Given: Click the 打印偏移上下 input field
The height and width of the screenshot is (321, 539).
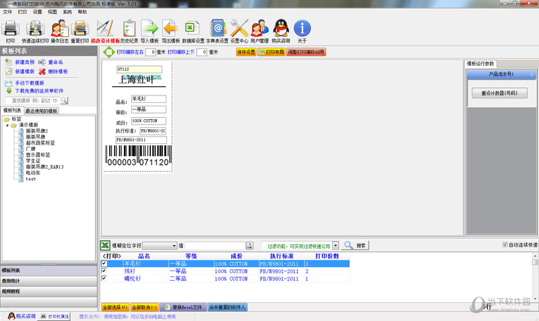Looking at the screenshot, I should pos(201,52).
